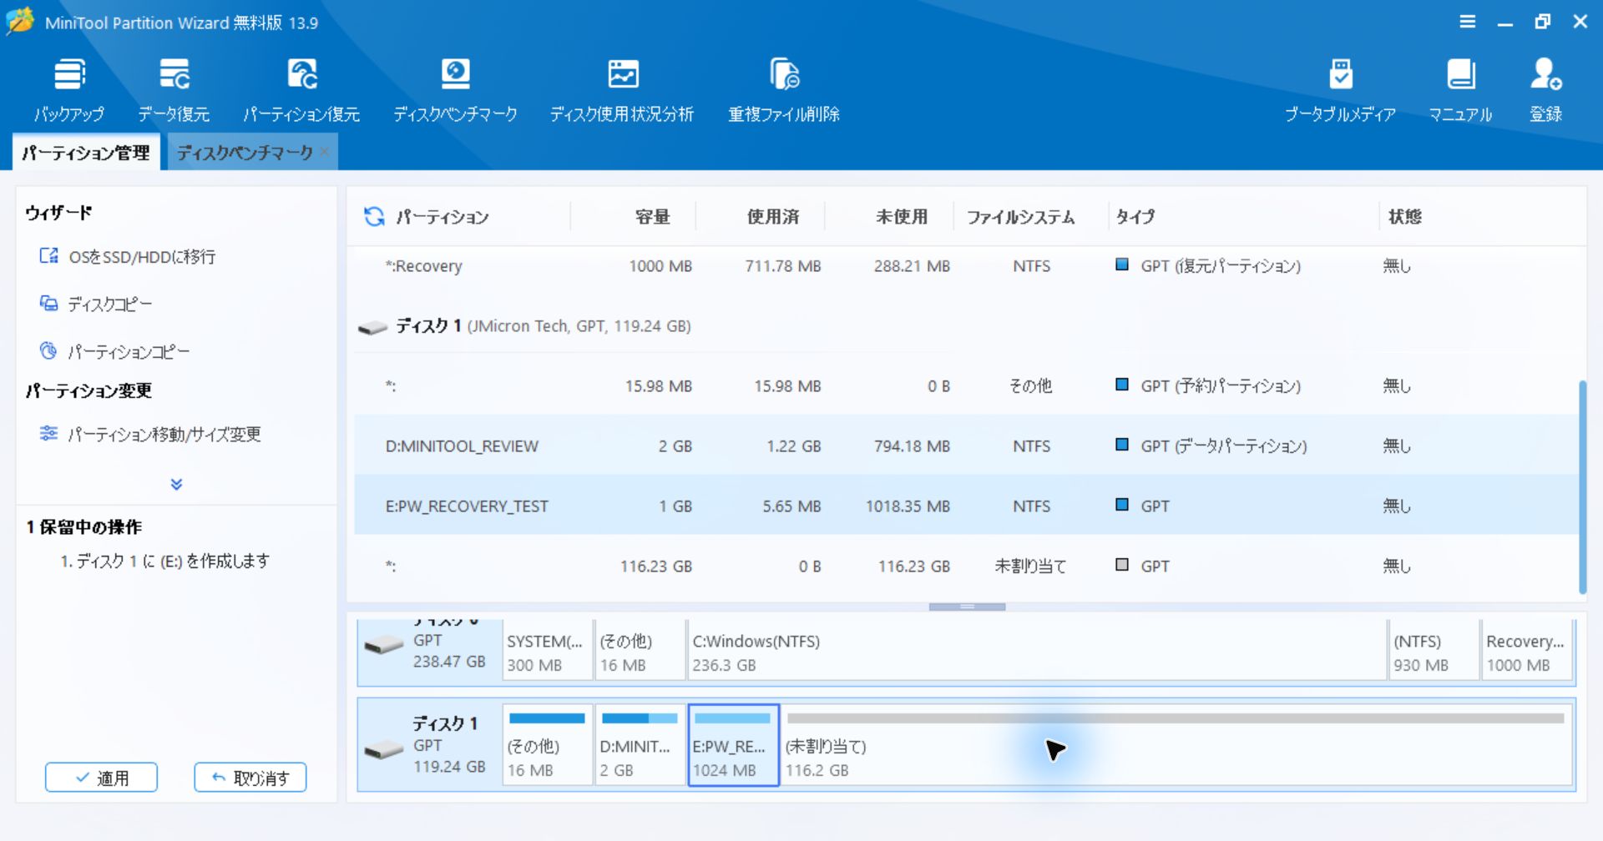1603x841 pixels.
Task: Open the hamburger menu in title bar
Action: (x=1468, y=22)
